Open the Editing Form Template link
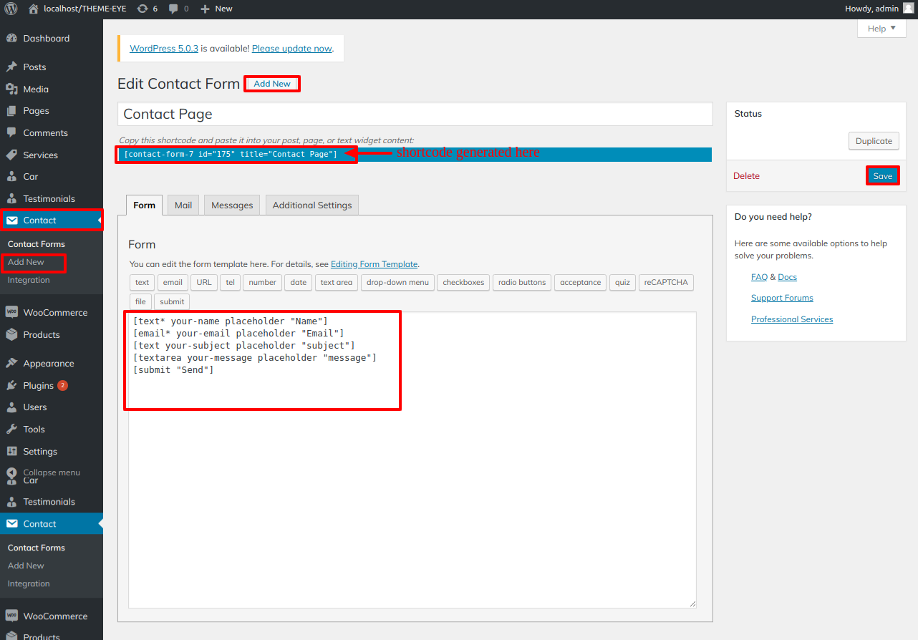Viewport: 918px width, 640px height. pos(374,264)
